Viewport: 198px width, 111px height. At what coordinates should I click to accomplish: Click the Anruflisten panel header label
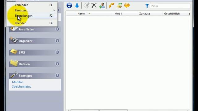pyautogui.click(x=27, y=29)
